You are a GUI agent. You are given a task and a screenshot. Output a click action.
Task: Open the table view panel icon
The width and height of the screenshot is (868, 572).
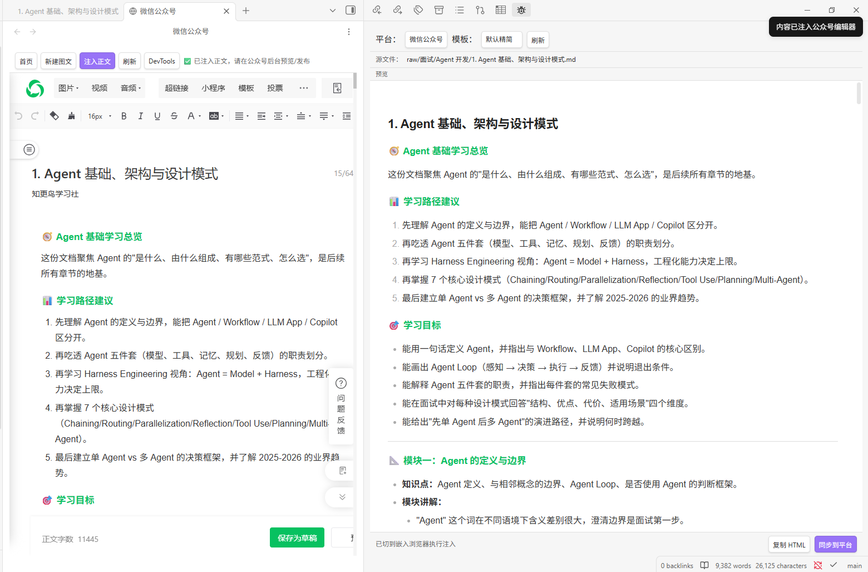(501, 10)
